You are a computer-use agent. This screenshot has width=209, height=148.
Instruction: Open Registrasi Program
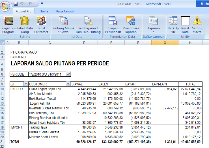tap(8, 25)
